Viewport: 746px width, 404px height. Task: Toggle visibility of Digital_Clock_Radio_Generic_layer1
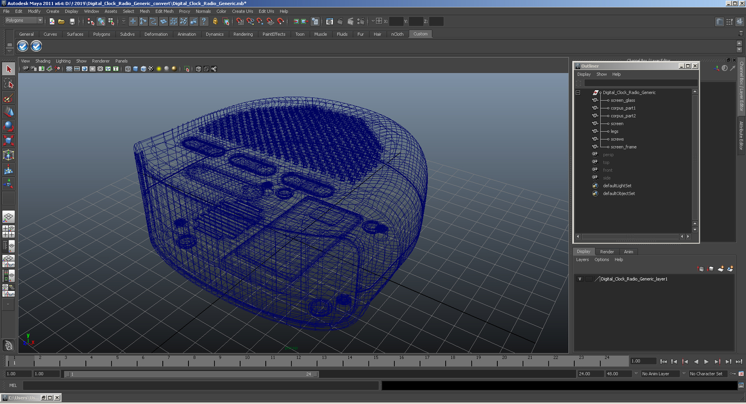[580, 279]
